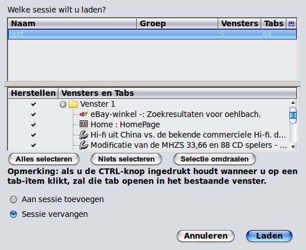Screen dimensions: 306x250
Task: Click the eBay favicon in tab list
Action: (x=84, y=114)
